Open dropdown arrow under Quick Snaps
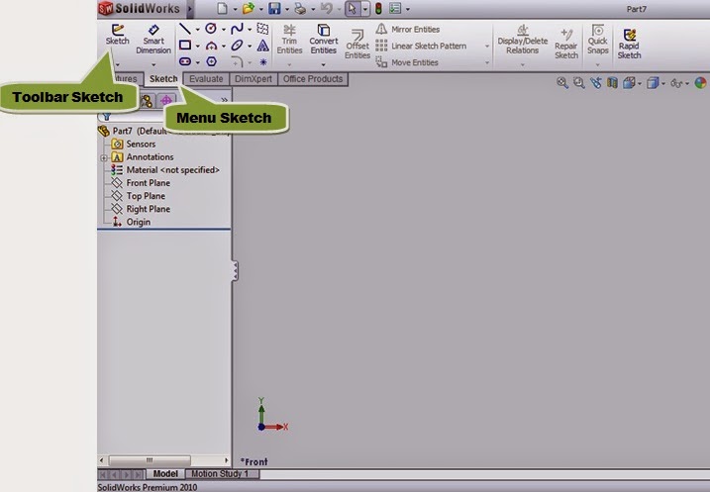Image resolution: width=710 pixels, height=492 pixels. 598,64
